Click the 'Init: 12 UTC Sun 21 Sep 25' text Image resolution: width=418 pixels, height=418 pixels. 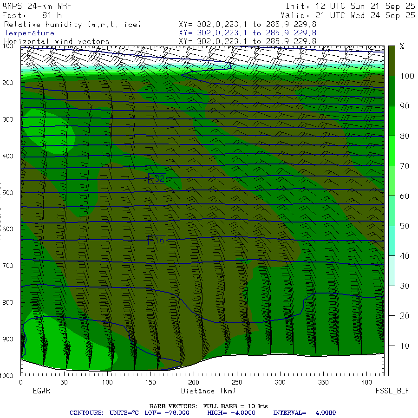tap(350, 6)
